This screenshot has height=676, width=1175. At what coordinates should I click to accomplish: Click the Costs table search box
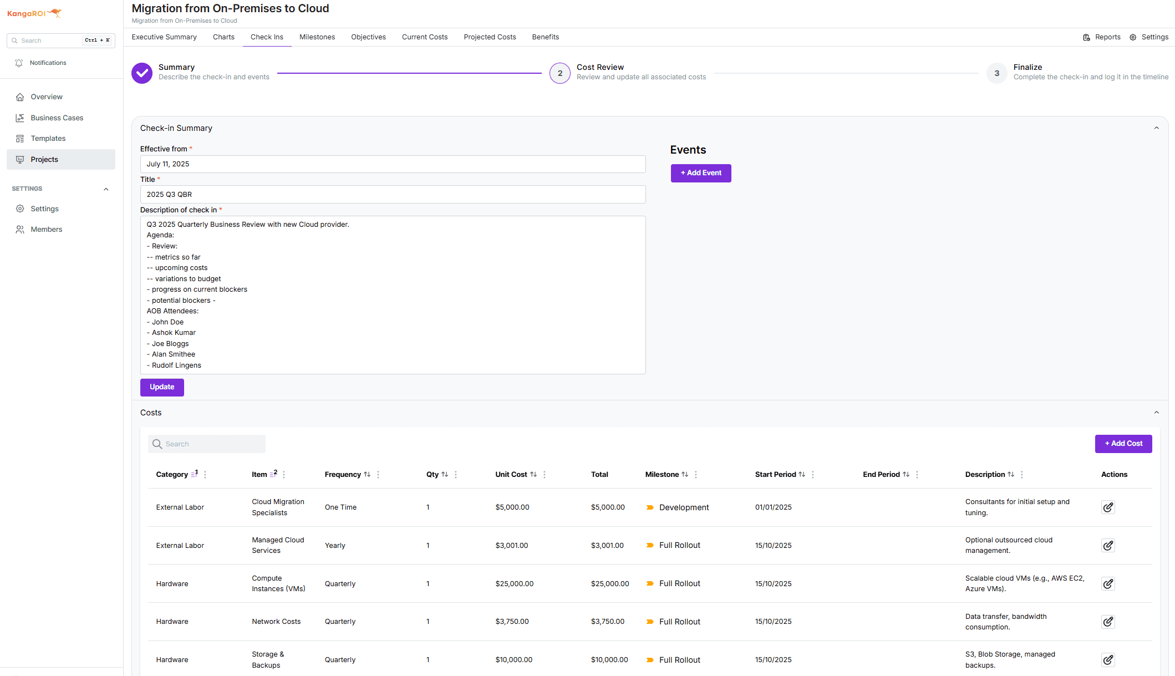click(x=207, y=444)
